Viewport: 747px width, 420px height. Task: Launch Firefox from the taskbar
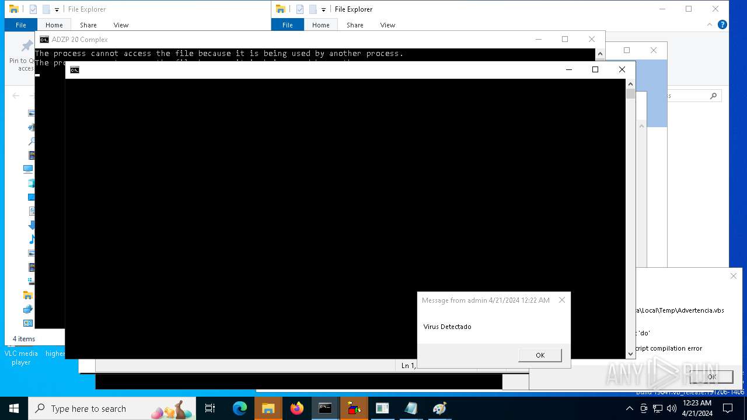click(297, 408)
